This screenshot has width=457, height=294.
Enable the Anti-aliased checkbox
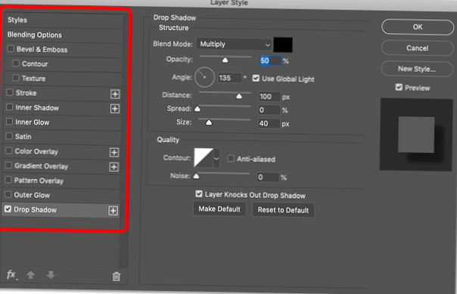click(231, 159)
